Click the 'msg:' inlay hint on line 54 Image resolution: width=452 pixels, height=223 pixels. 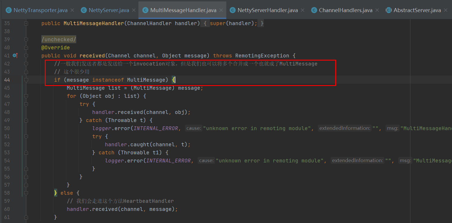405,160
